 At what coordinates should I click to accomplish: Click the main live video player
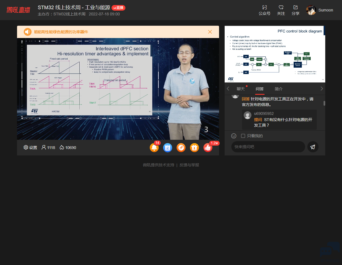tap(118, 89)
